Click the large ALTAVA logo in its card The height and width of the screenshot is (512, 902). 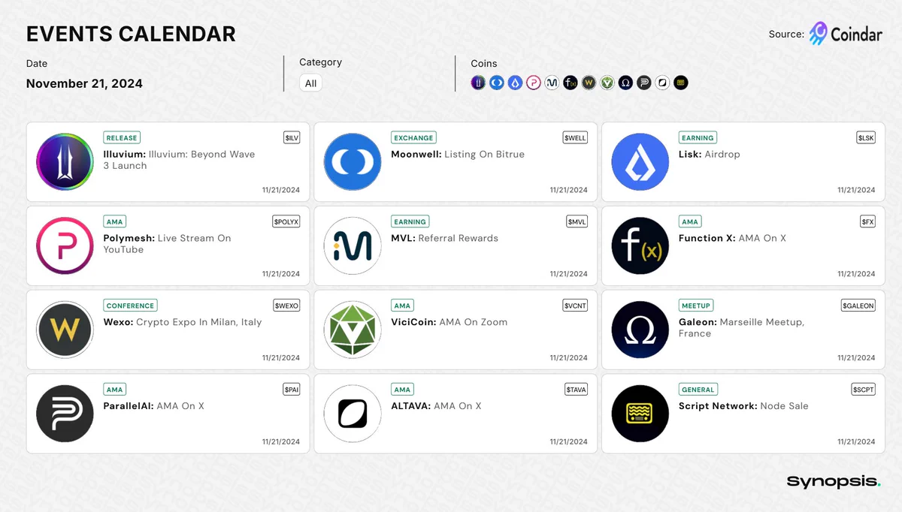pos(353,414)
